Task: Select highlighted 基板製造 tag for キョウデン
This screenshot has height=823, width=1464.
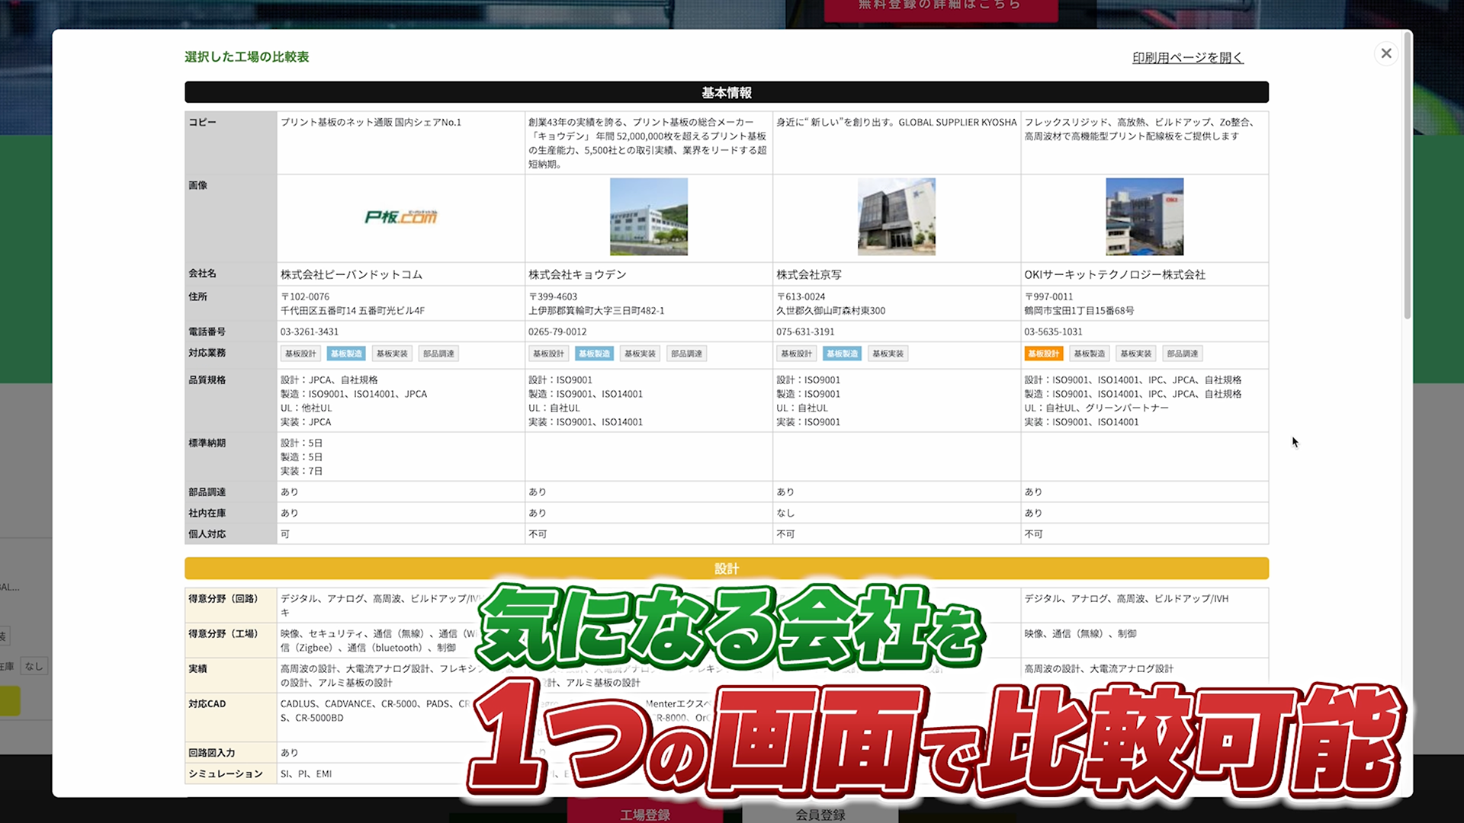Action: [x=594, y=354]
